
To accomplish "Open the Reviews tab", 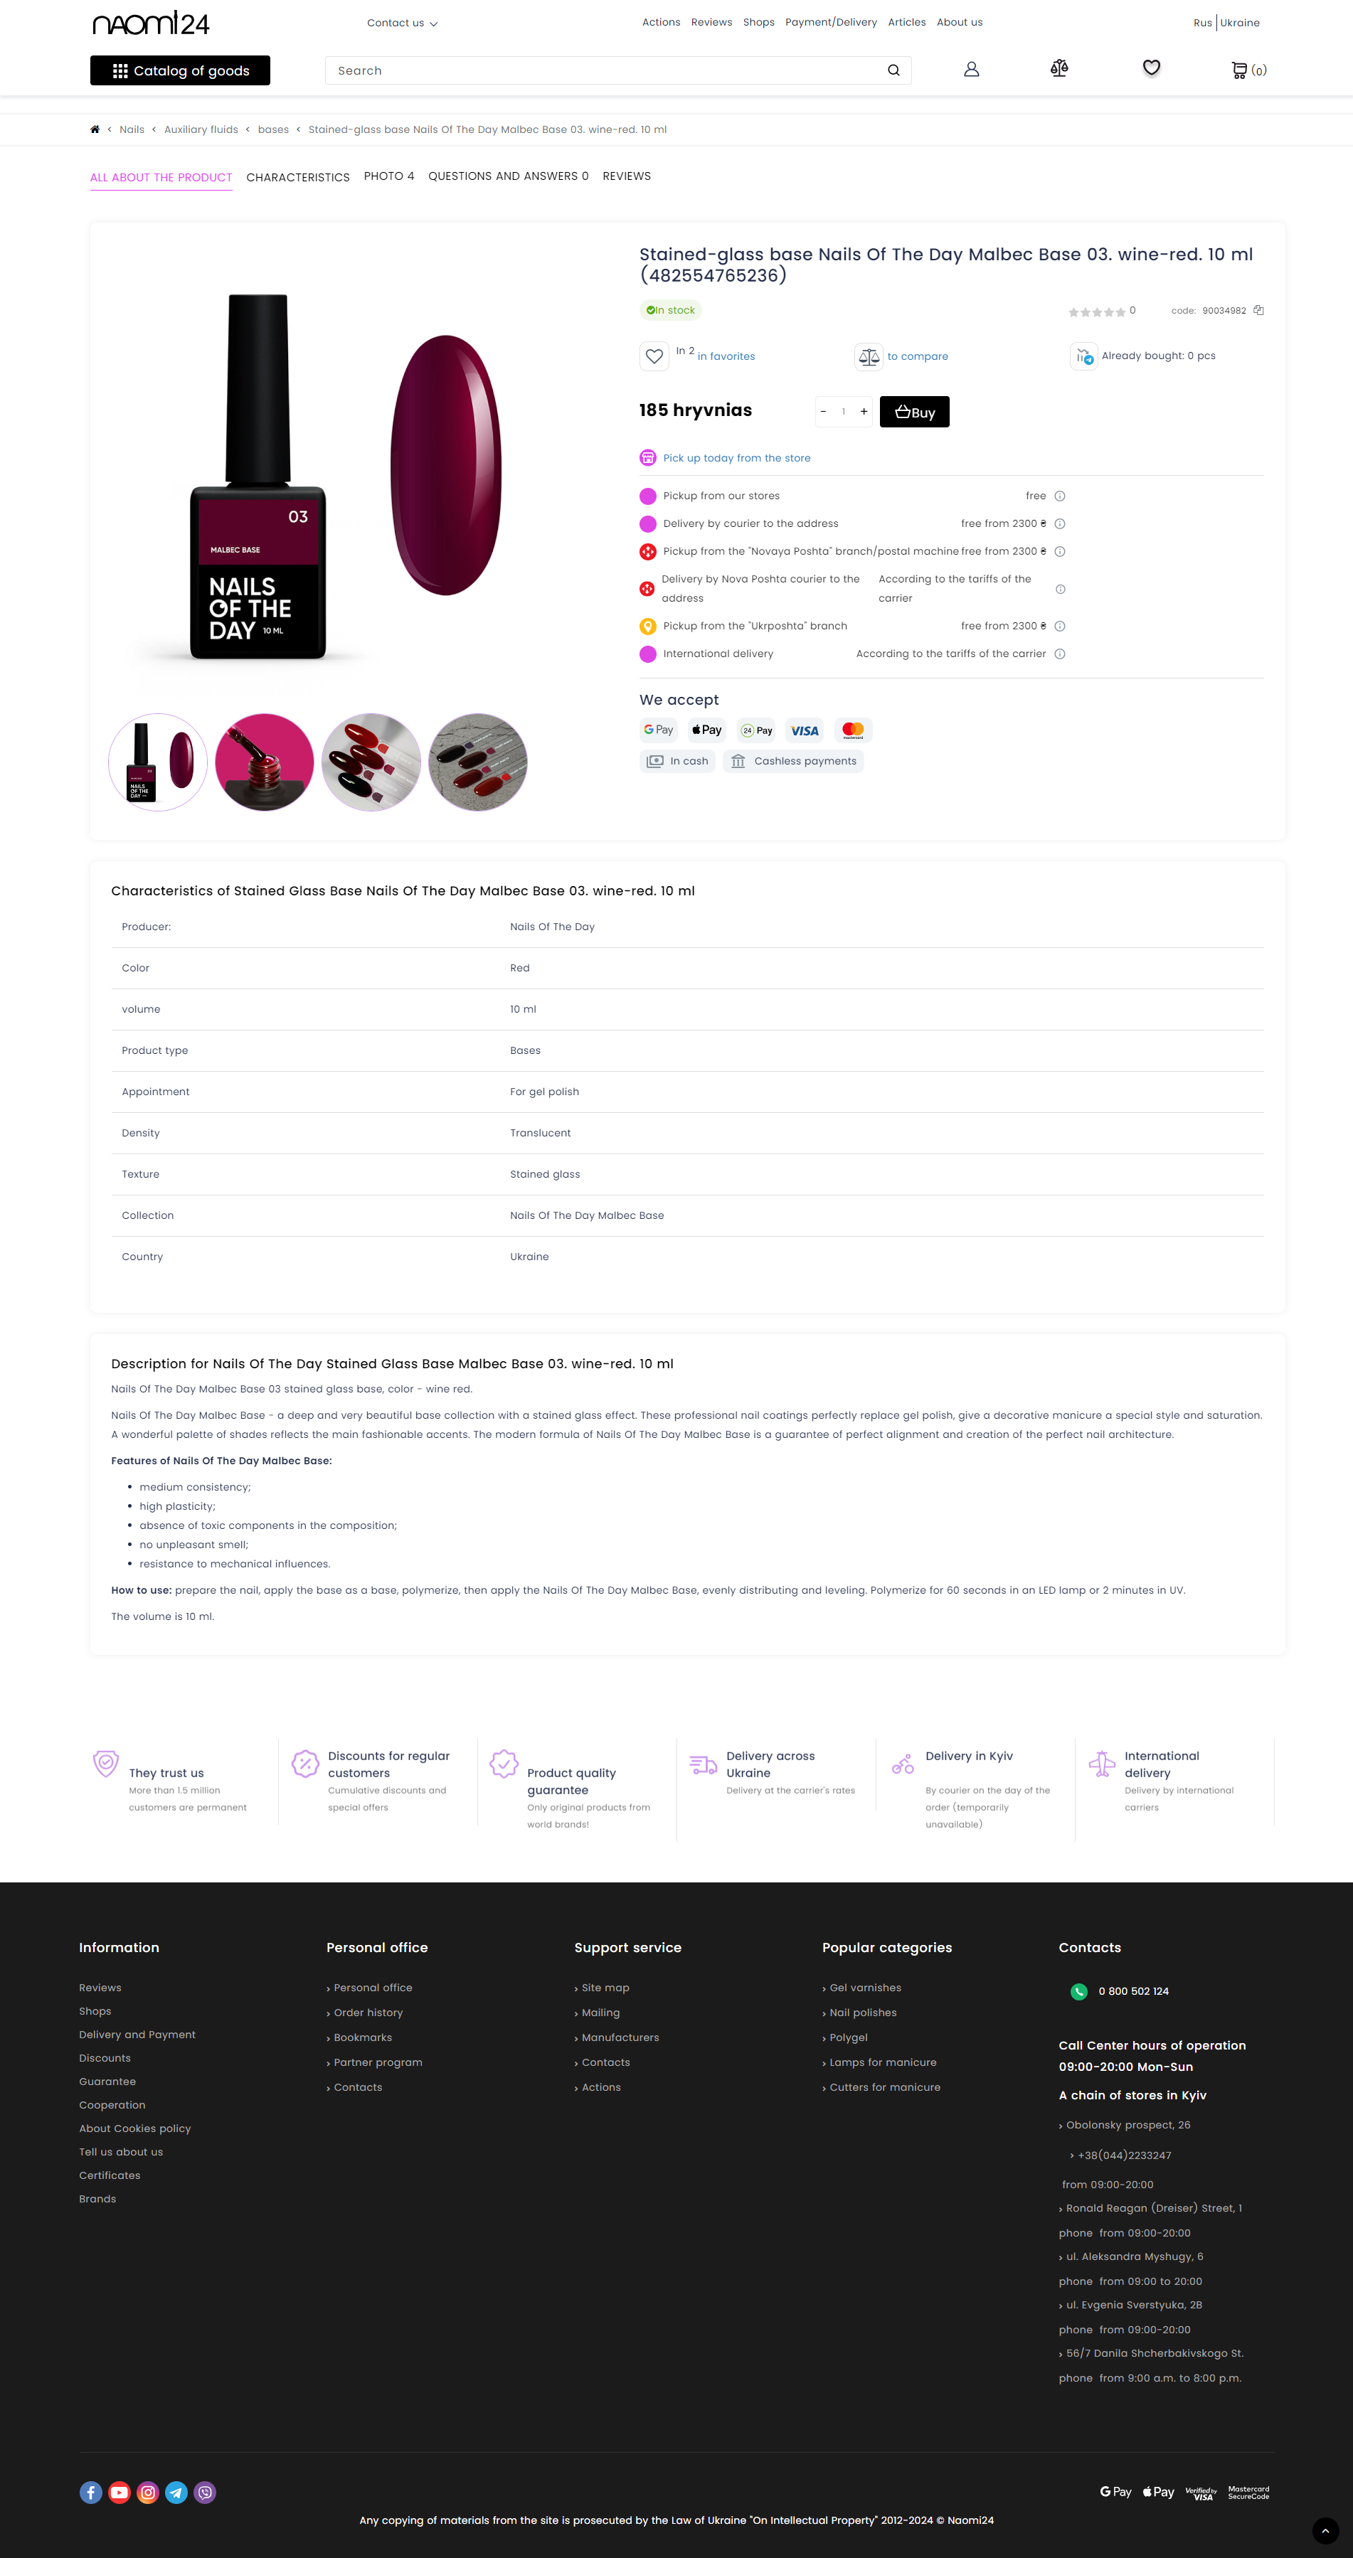I will (627, 177).
